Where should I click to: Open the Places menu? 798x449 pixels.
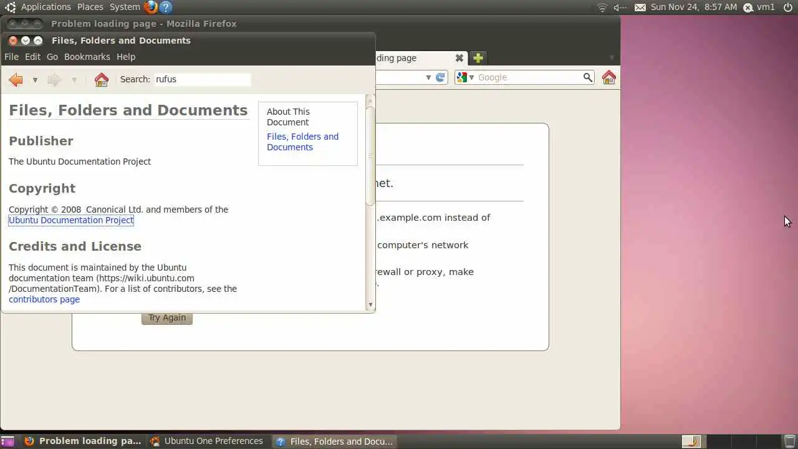[90, 7]
